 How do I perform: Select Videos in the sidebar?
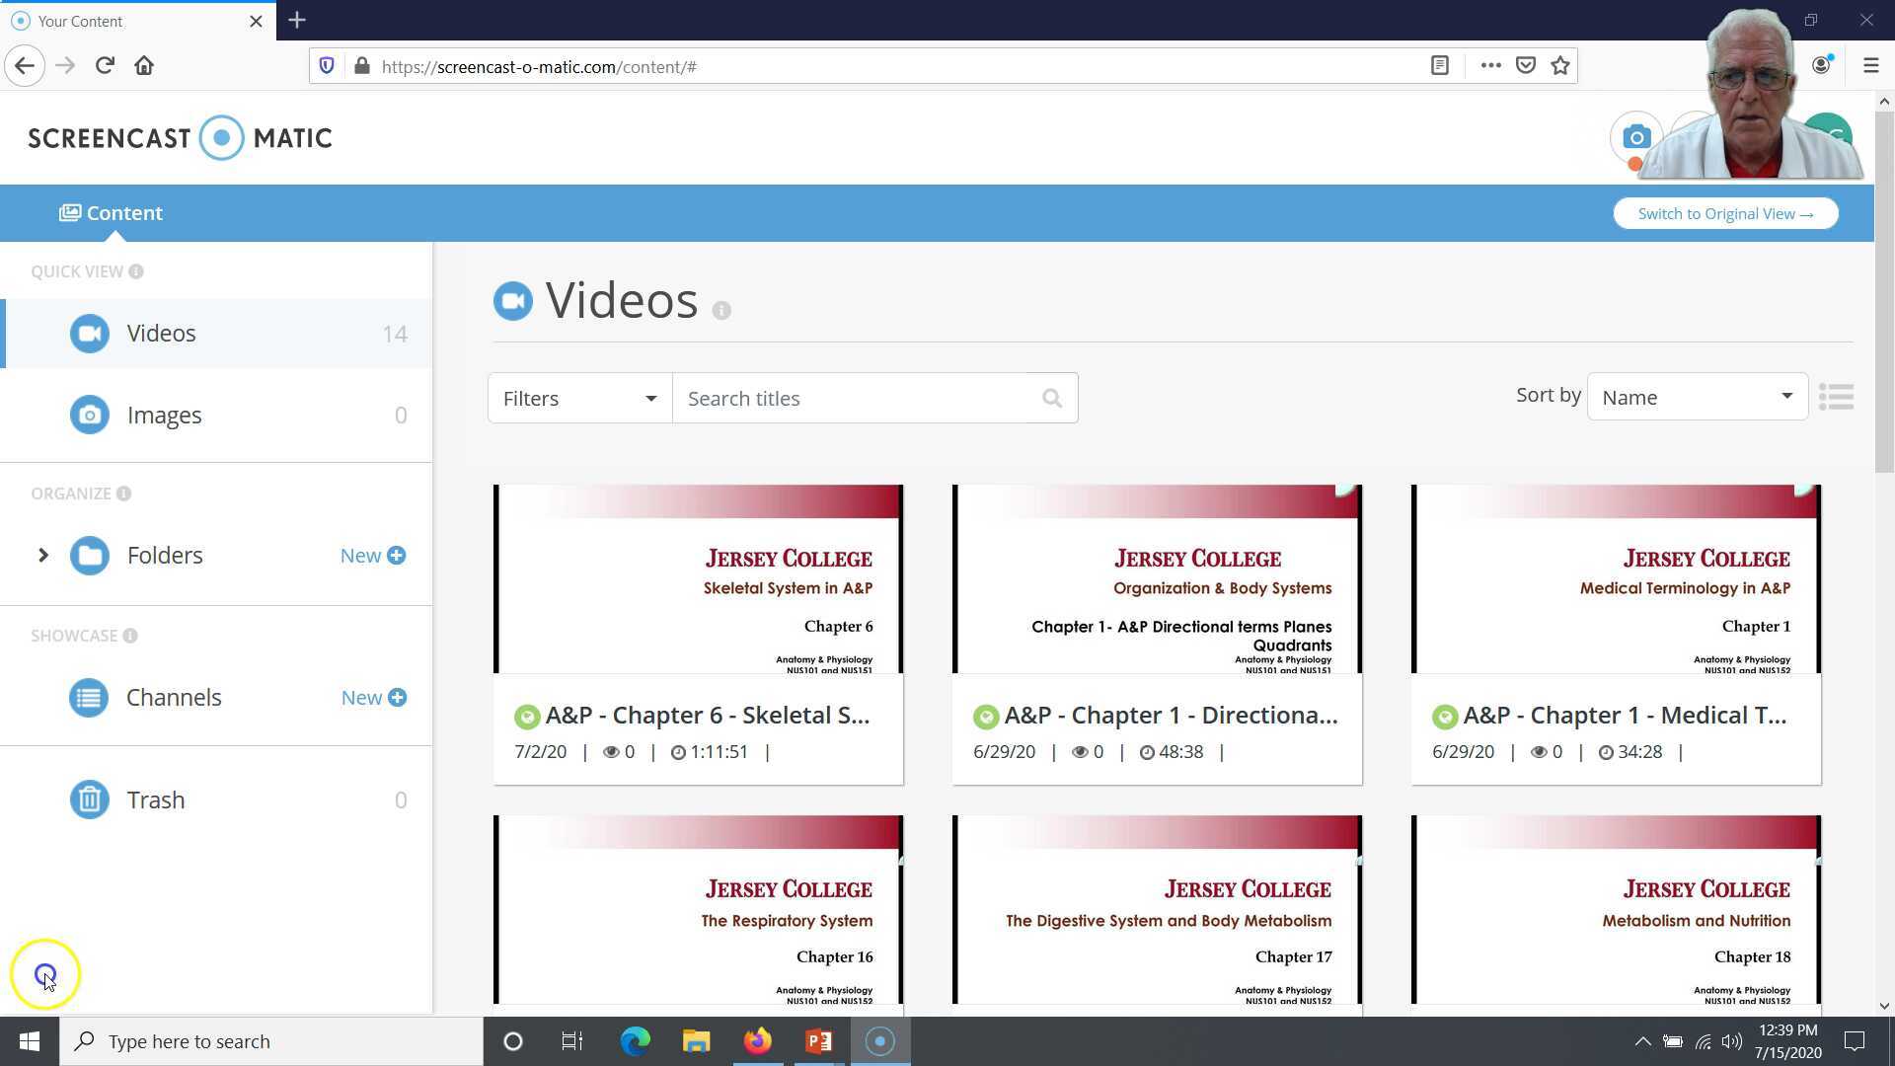(x=161, y=334)
